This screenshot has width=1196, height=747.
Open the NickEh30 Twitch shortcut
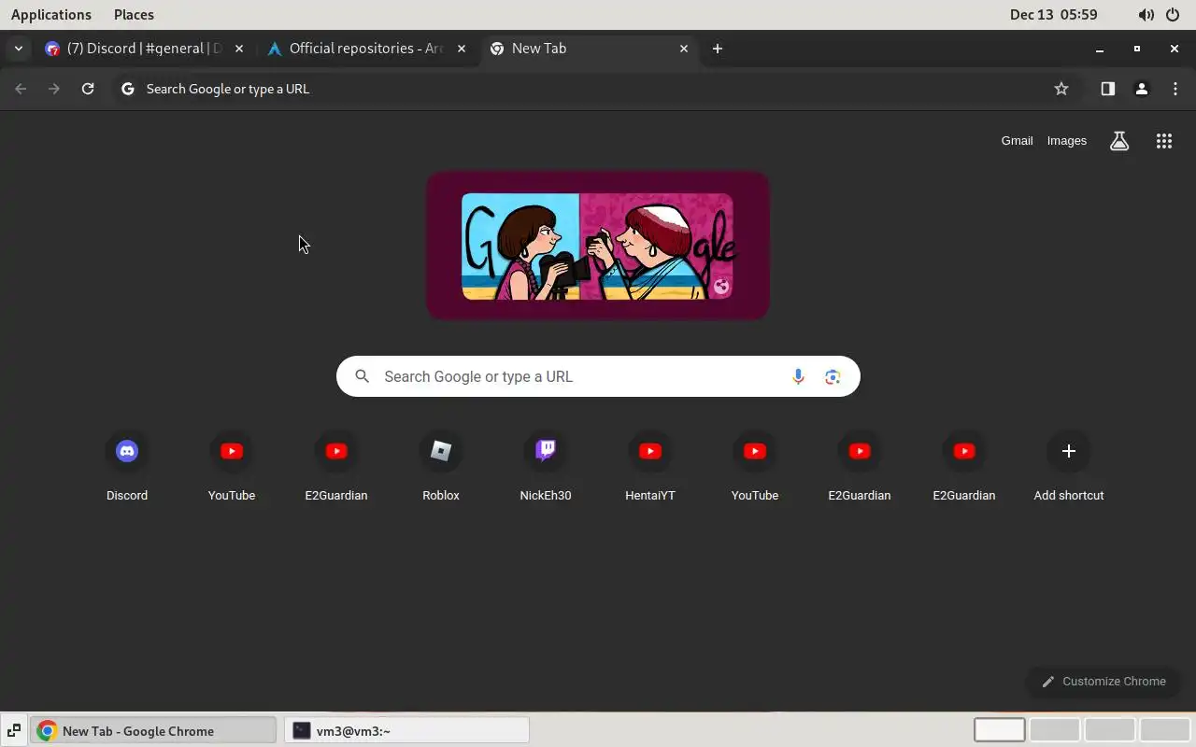point(546,468)
